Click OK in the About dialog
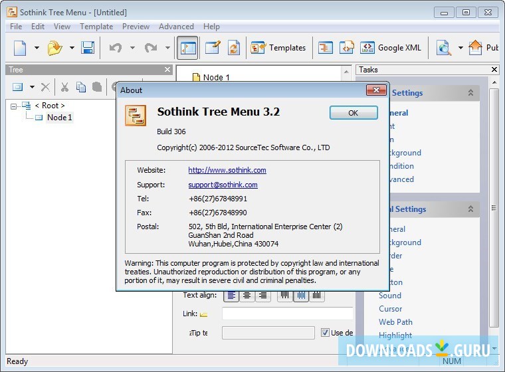Screen dimensions: 505x372 coord(353,113)
